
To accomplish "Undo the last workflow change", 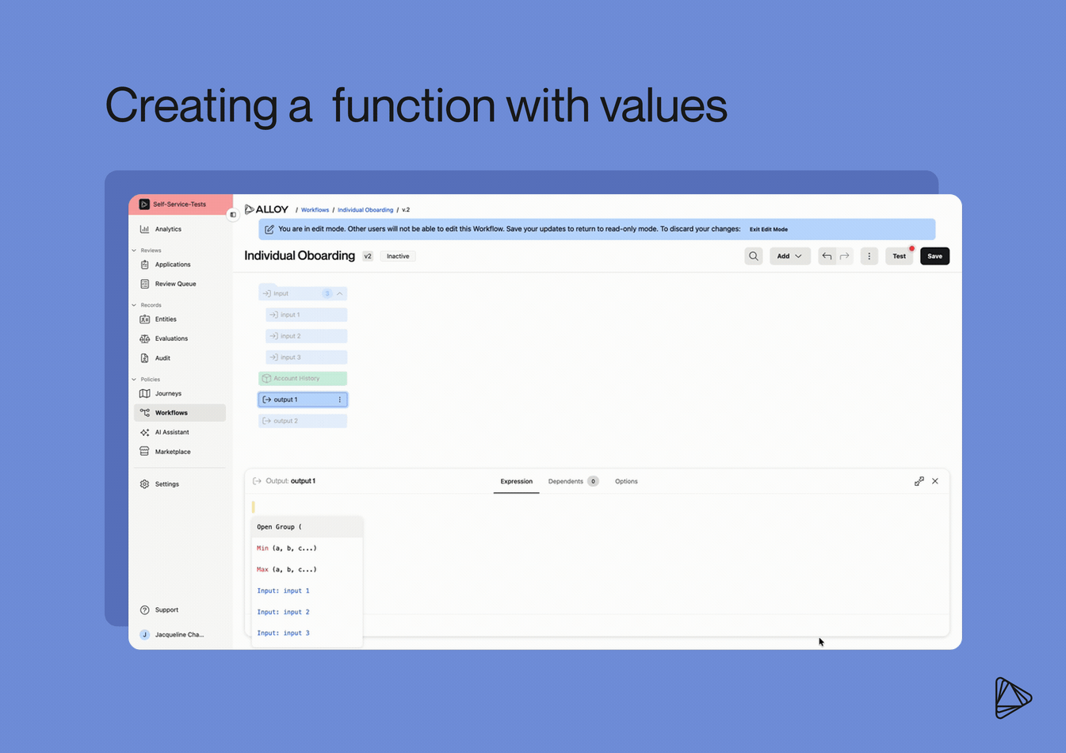I will 827,256.
